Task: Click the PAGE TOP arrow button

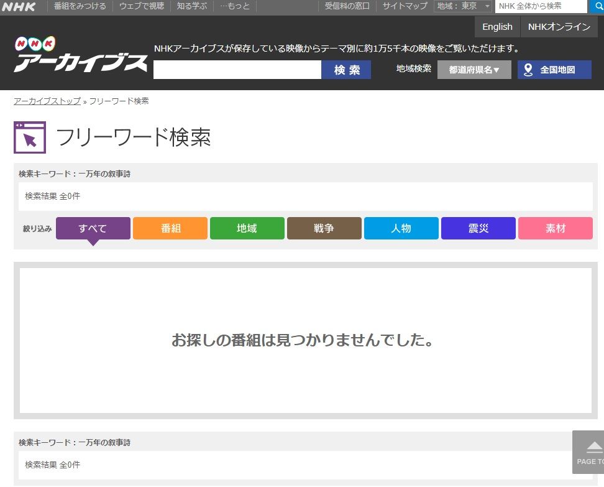Action: click(x=589, y=452)
